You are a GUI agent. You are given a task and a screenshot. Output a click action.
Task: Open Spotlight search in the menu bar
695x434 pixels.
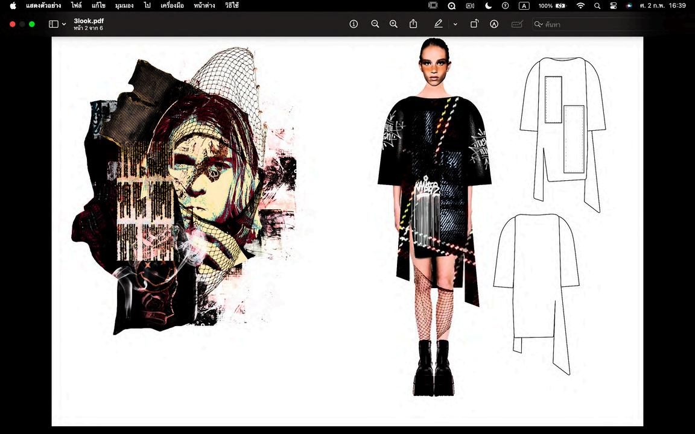coord(597,6)
